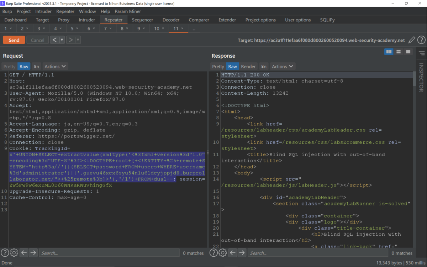427x267 pixels.
Task: Switch to the Sequencer tab
Action: point(142,20)
